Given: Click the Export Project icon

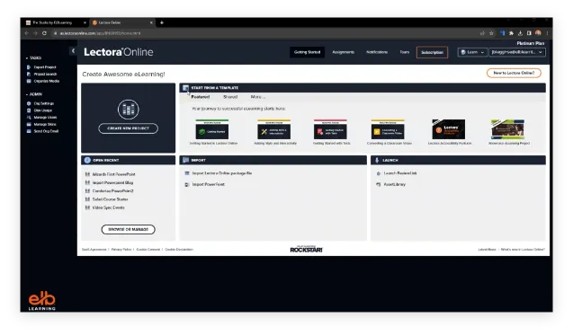Looking at the screenshot, I should pos(29,67).
